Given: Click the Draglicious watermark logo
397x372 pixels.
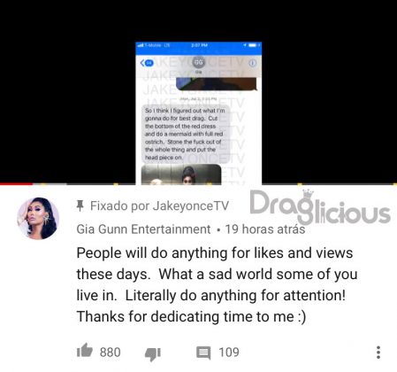Looking at the screenshot, I should click(x=320, y=207).
